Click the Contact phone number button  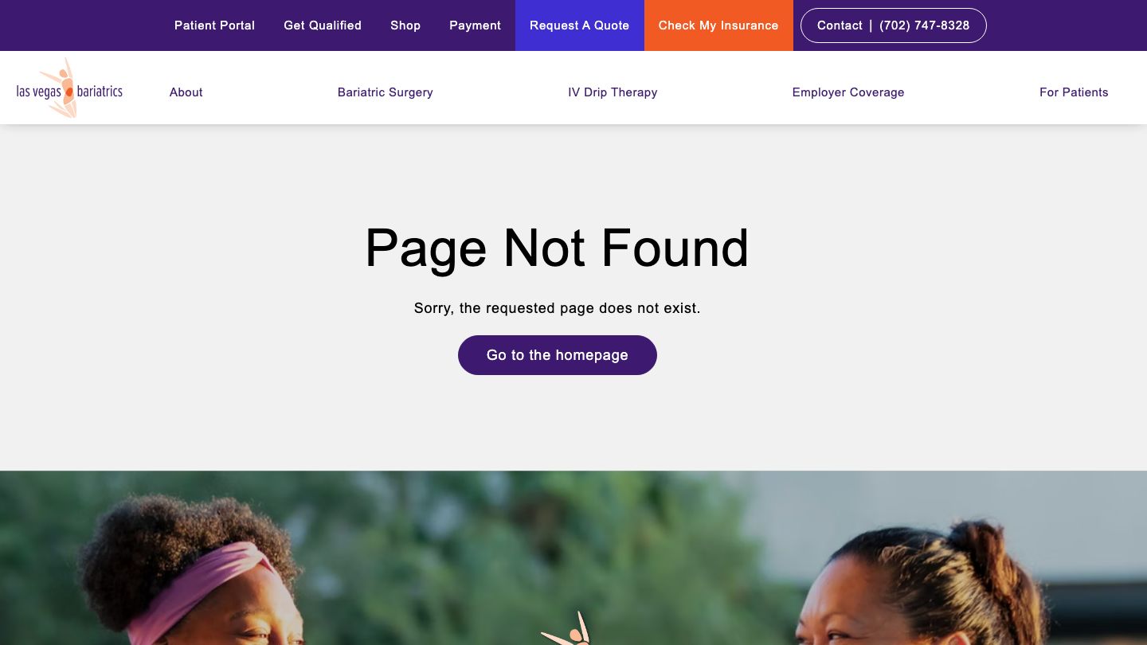(x=893, y=25)
